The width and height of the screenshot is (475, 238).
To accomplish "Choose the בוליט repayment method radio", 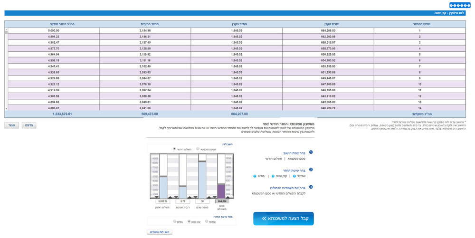I will tap(174, 221).
